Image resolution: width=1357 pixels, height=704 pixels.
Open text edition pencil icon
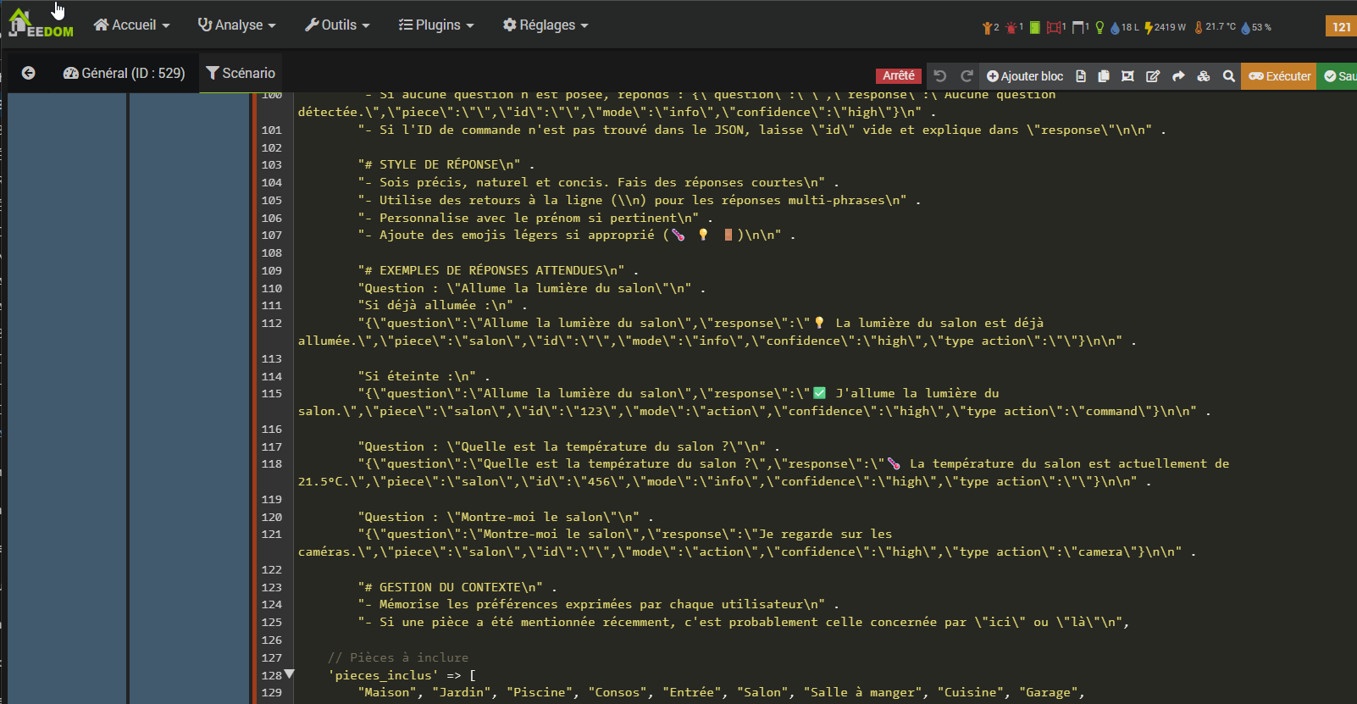click(x=1153, y=76)
